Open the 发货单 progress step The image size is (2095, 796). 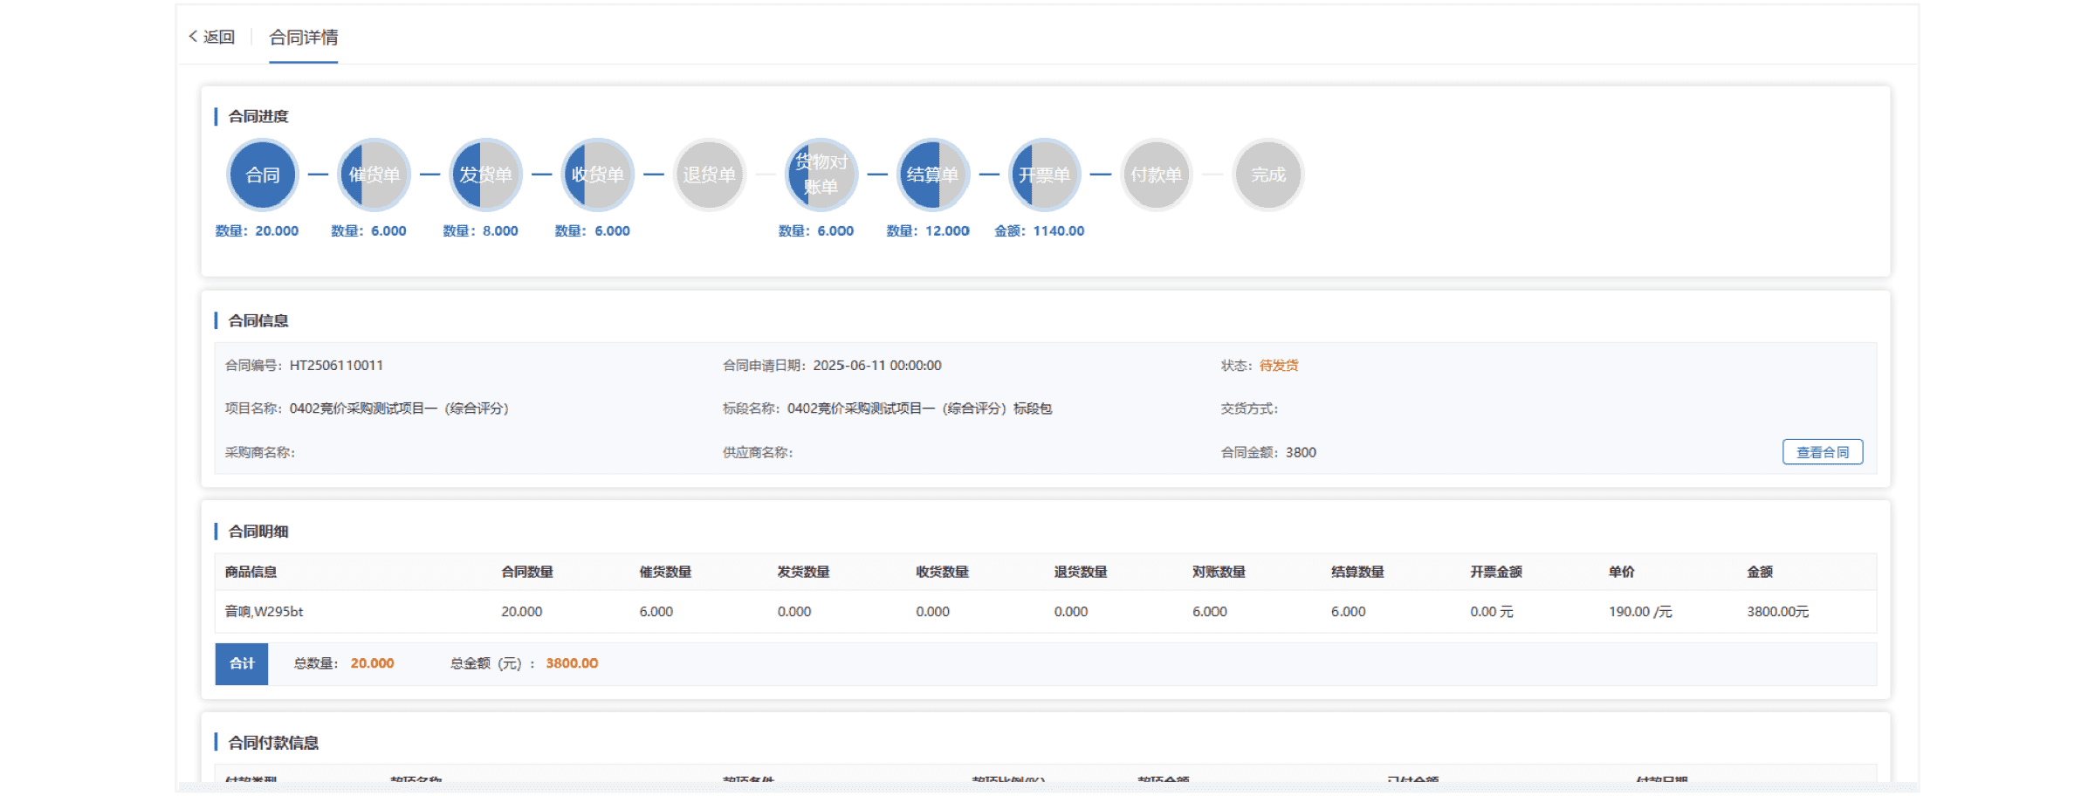[x=485, y=175]
